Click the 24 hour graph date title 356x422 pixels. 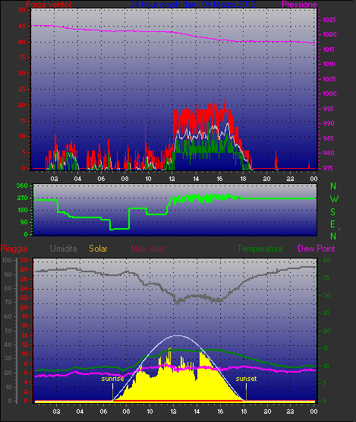tap(193, 5)
